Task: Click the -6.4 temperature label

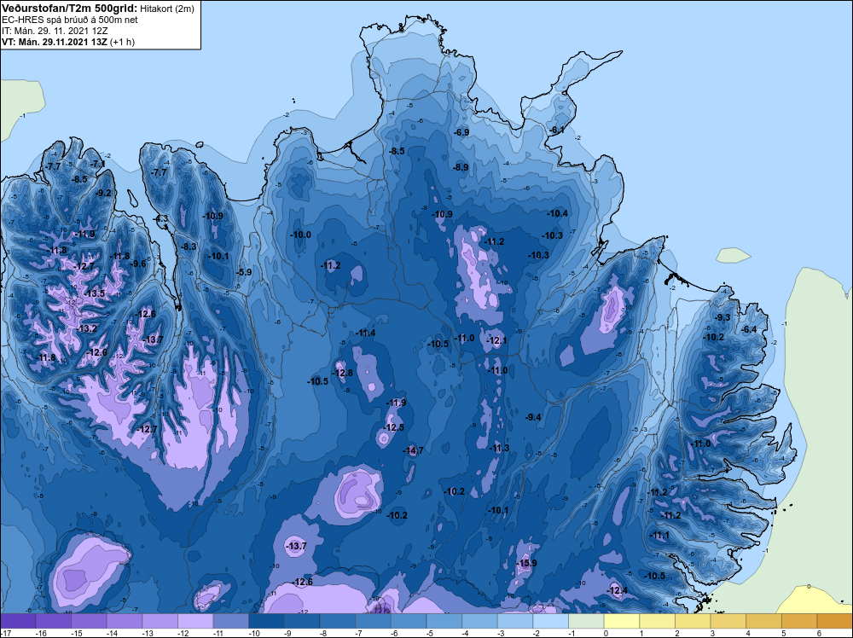Action: (x=750, y=329)
